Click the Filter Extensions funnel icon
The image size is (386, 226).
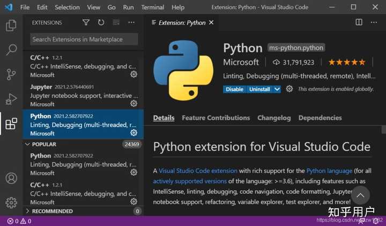pyautogui.click(x=86, y=22)
